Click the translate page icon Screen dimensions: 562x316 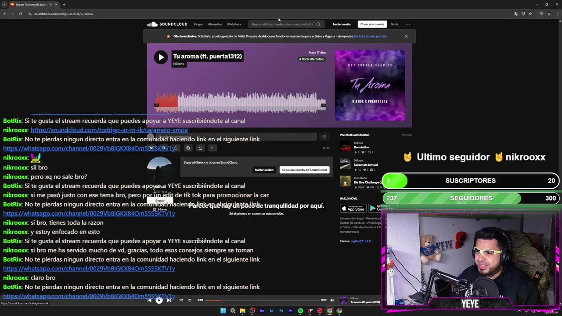tap(516, 14)
